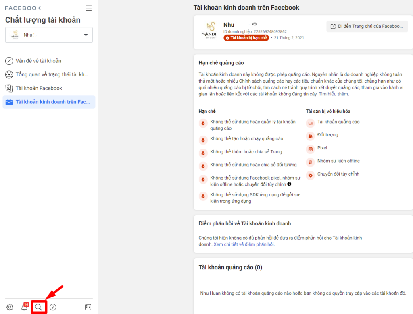This screenshot has width=413, height=314.
Task: Expand the Nhu account selector dropdown
Action: click(x=49, y=35)
